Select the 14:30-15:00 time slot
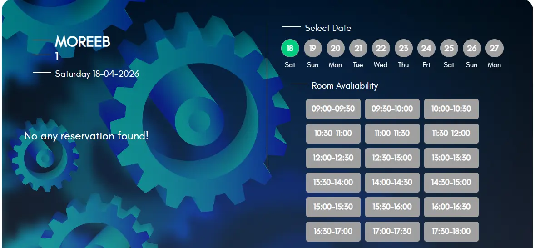This screenshot has height=248, width=535. [451, 183]
